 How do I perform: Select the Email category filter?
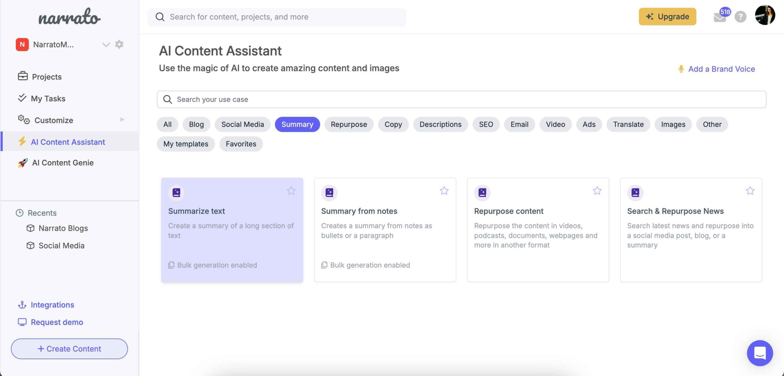tap(519, 124)
